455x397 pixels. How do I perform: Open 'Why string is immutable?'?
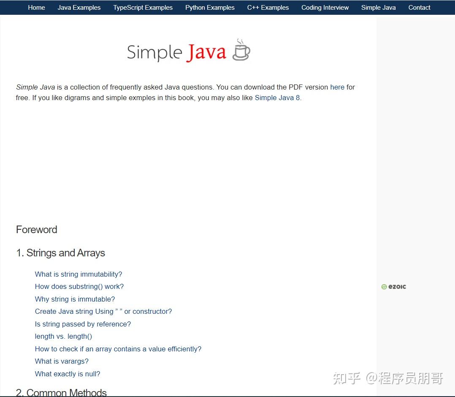click(x=75, y=299)
